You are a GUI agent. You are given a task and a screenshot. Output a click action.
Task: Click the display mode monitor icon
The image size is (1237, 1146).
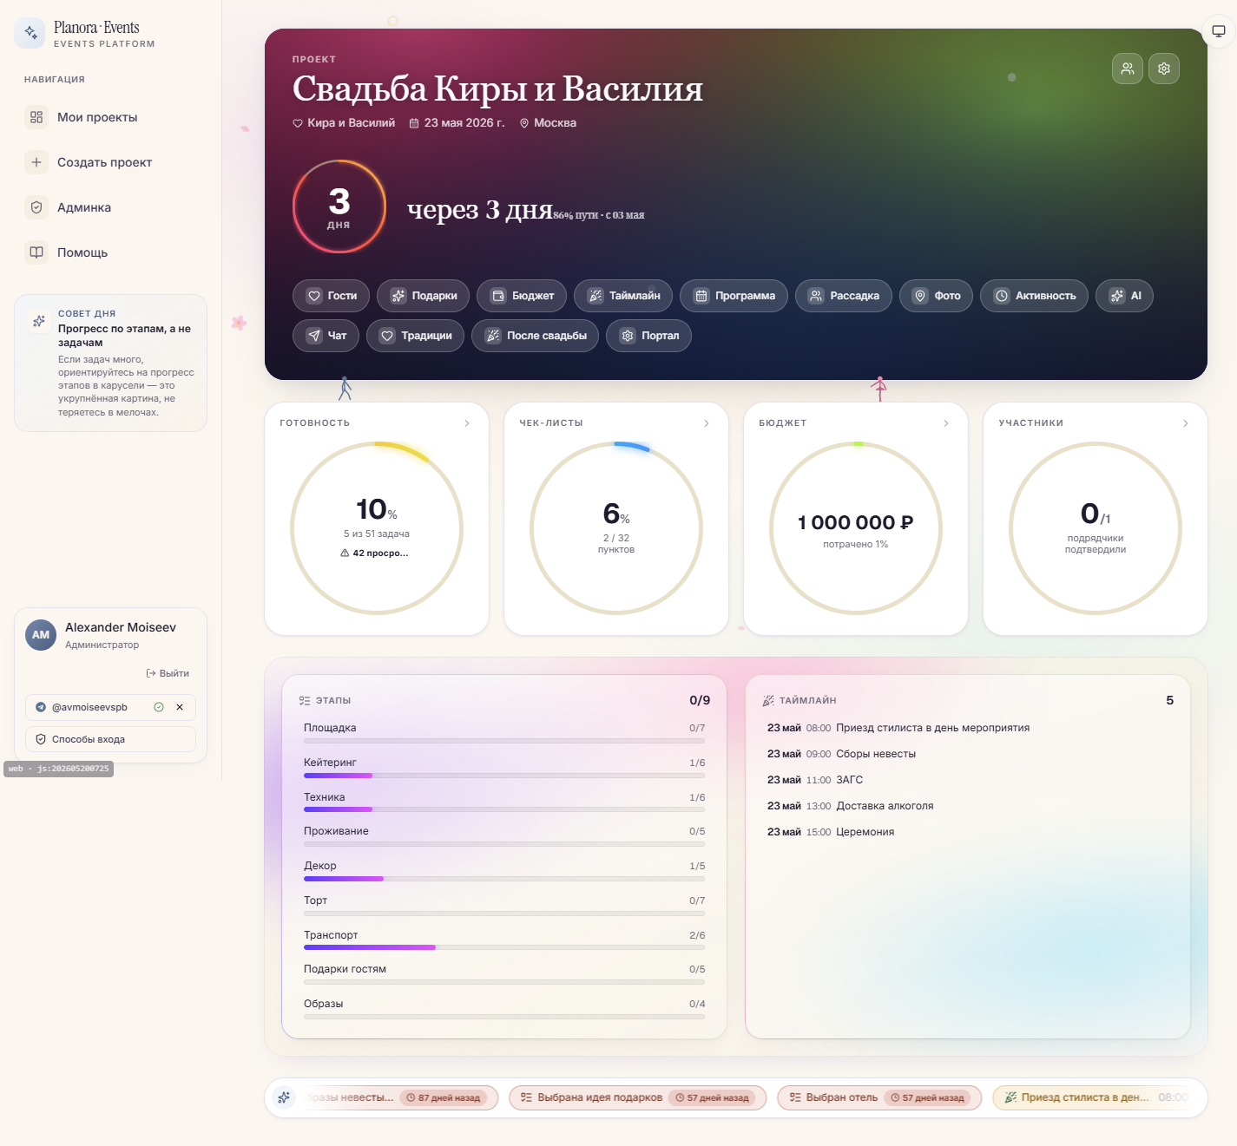pos(1218,31)
